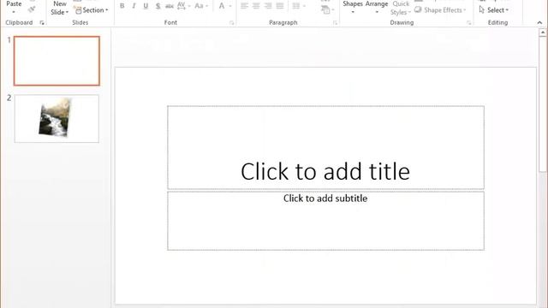
Task: Click the Font Color A icon
Action: 222,6
